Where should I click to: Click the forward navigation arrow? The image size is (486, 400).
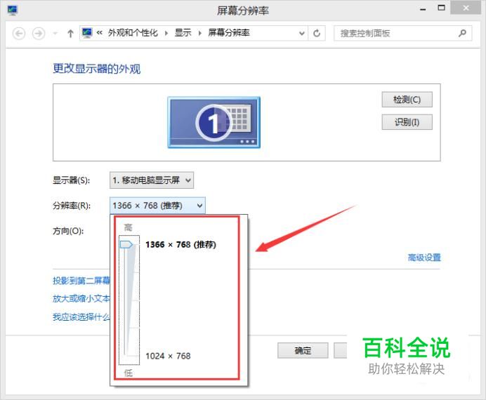coord(39,33)
